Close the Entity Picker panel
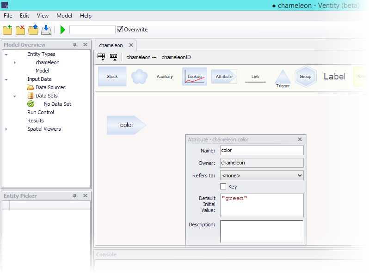 (x=86, y=195)
